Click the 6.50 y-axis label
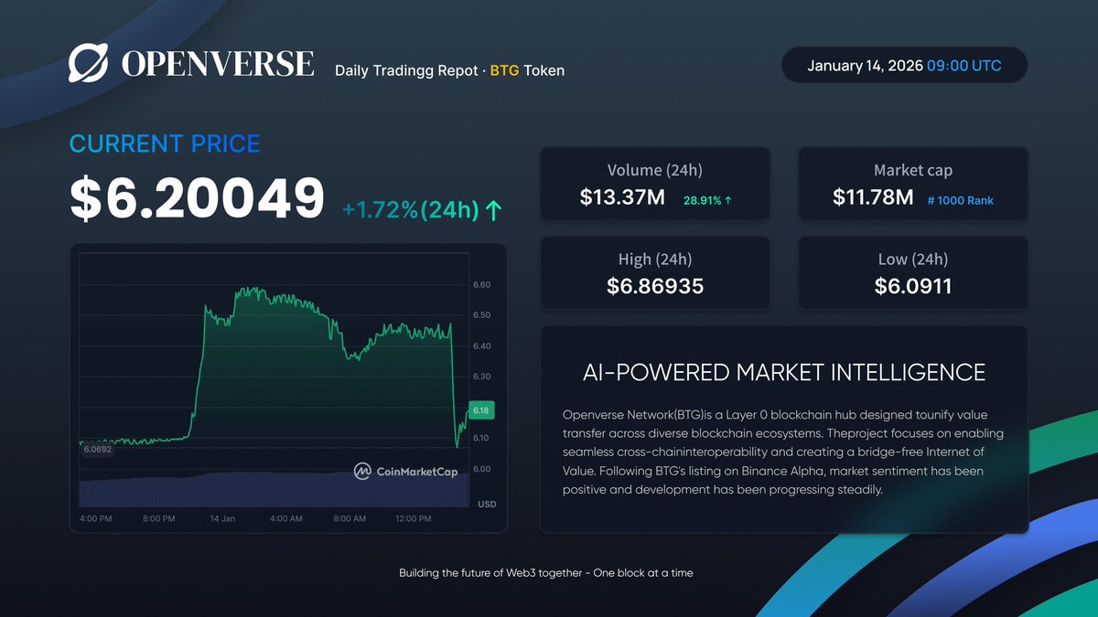 481,315
